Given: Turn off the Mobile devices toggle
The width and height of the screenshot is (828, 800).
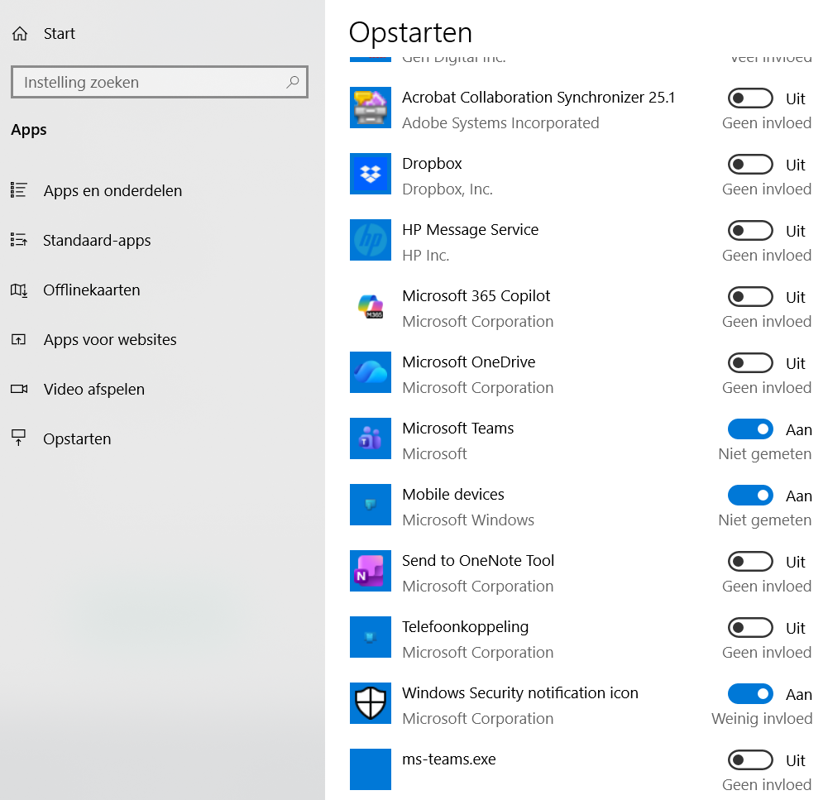Looking at the screenshot, I should click(x=750, y=496).
